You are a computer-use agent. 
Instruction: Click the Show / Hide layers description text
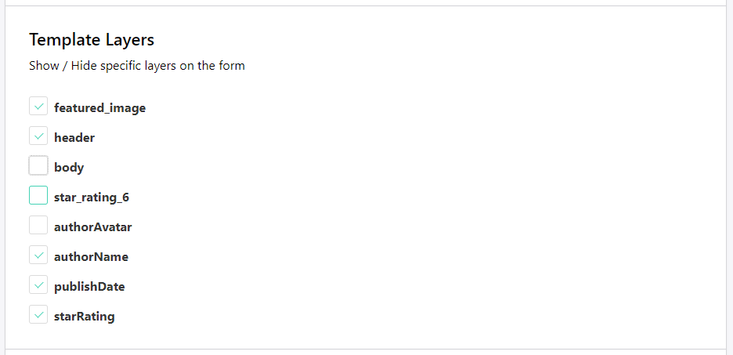[x=137, y=66]
